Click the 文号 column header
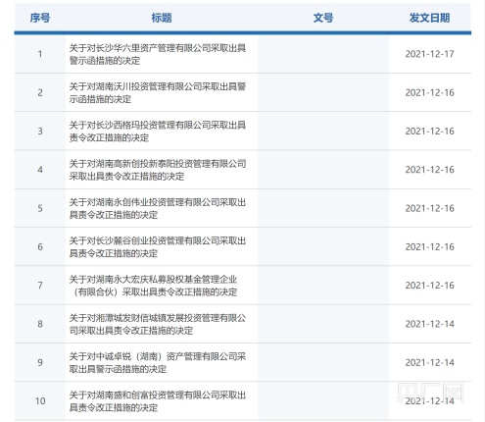The image size is (485, 422). [x=323, y=18]
